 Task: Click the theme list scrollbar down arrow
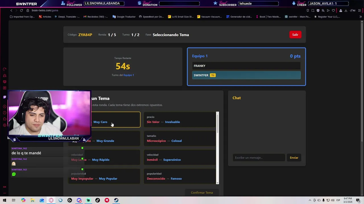coord(218,183)
